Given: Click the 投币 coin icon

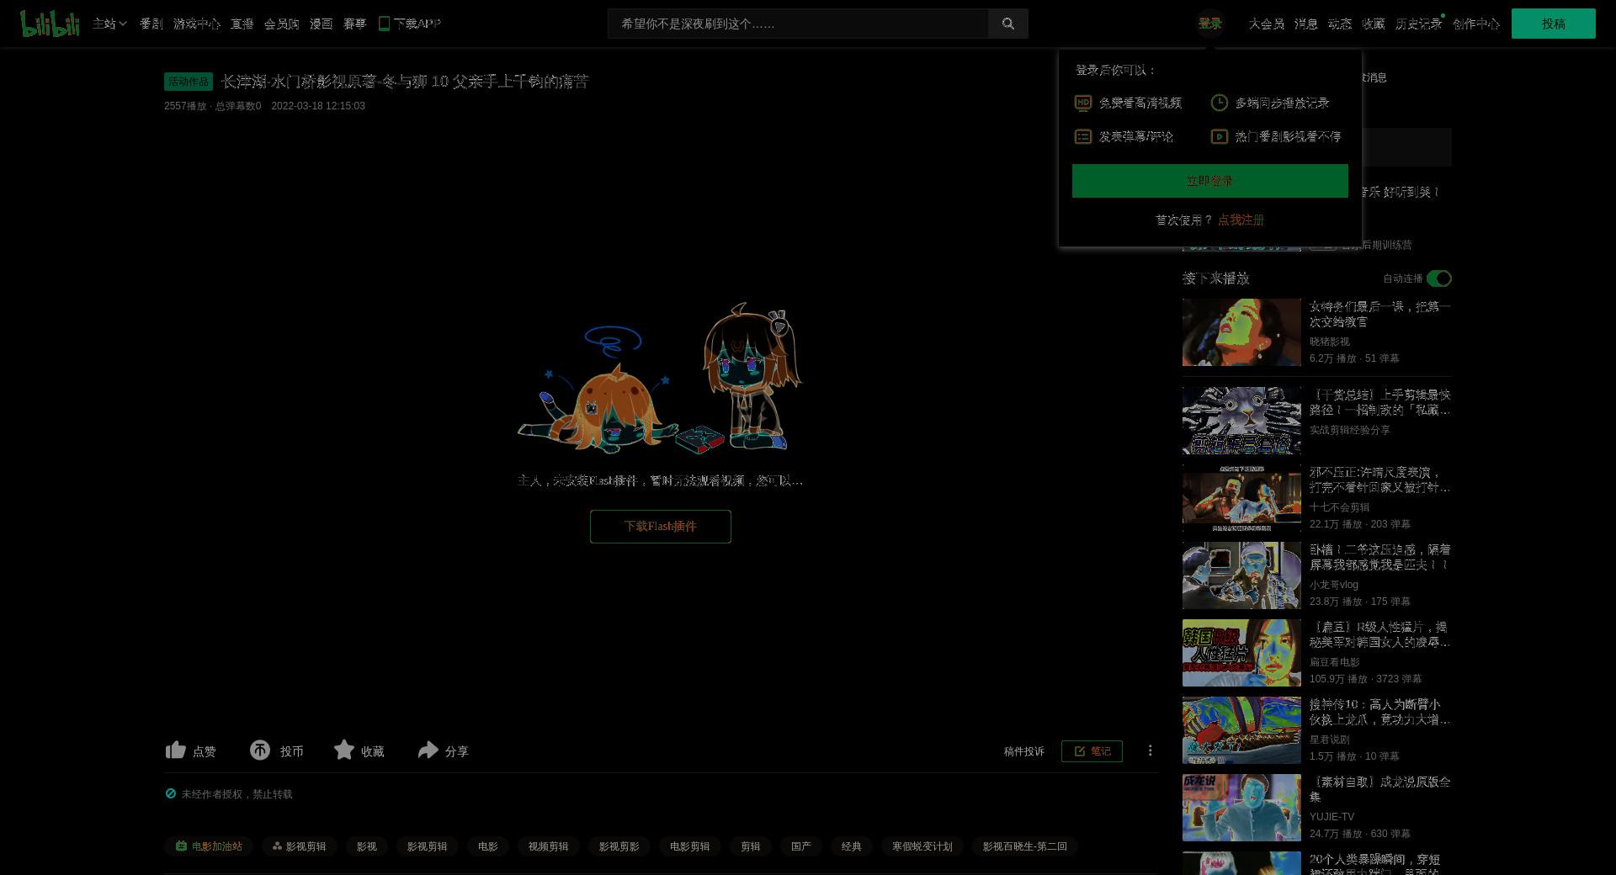Looking at the screenshot, I should point(260,750).
